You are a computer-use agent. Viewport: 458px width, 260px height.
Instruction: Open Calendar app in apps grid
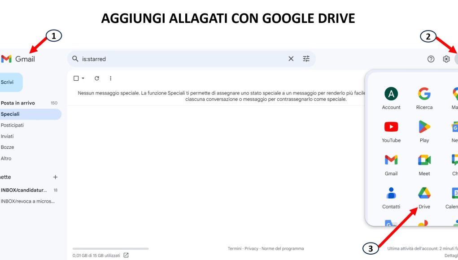tap(452, 198)
